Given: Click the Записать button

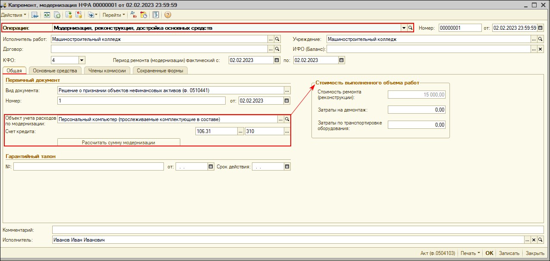Looking at the screenshot, I should click(x=509, y=253).
